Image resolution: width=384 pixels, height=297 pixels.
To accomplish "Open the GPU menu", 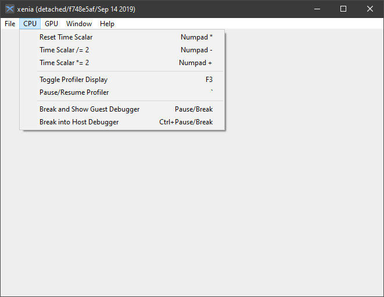I will point(51,24).
